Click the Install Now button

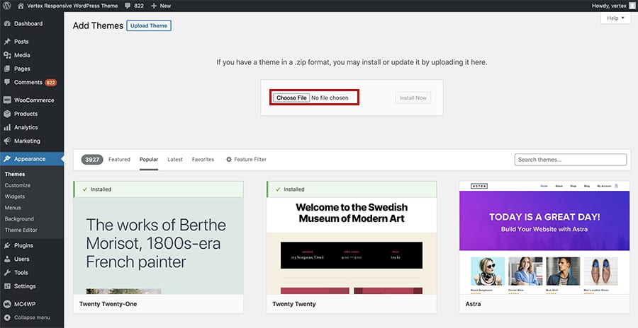point(413,98)
